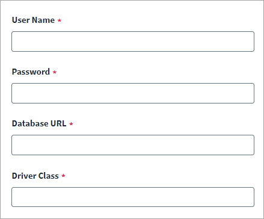Focus the Password text box
Screen dimensions: 264x219
pyautogui.click(x=133, y=93)
